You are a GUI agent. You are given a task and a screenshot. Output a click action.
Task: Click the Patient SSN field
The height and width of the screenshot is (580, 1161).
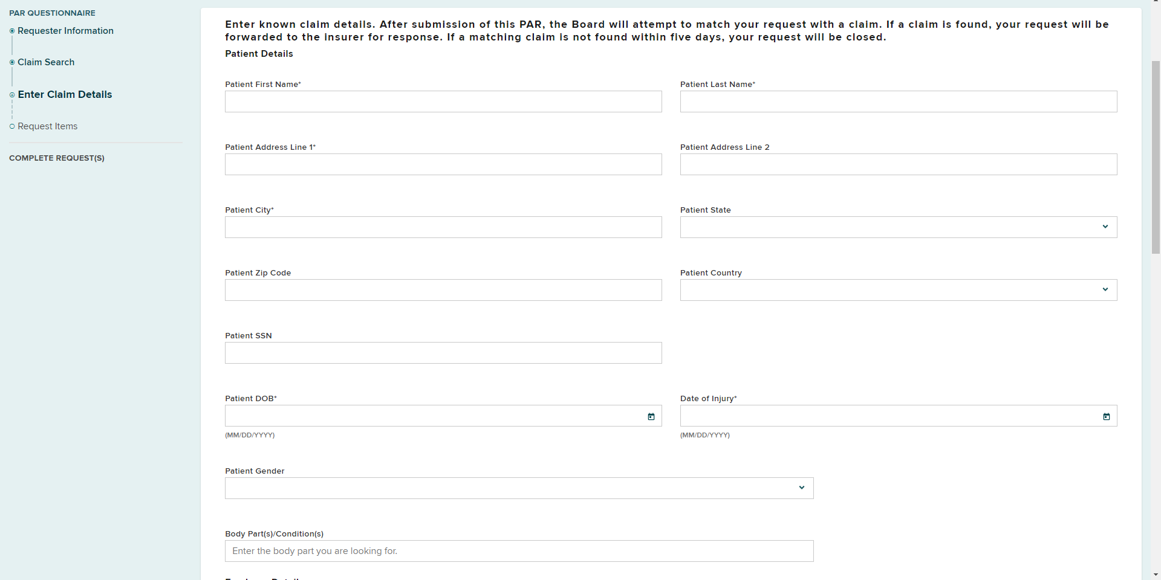(443, 353)
